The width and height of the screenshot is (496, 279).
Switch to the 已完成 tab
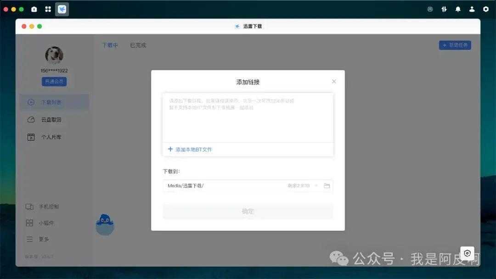(x=138, y=45)
